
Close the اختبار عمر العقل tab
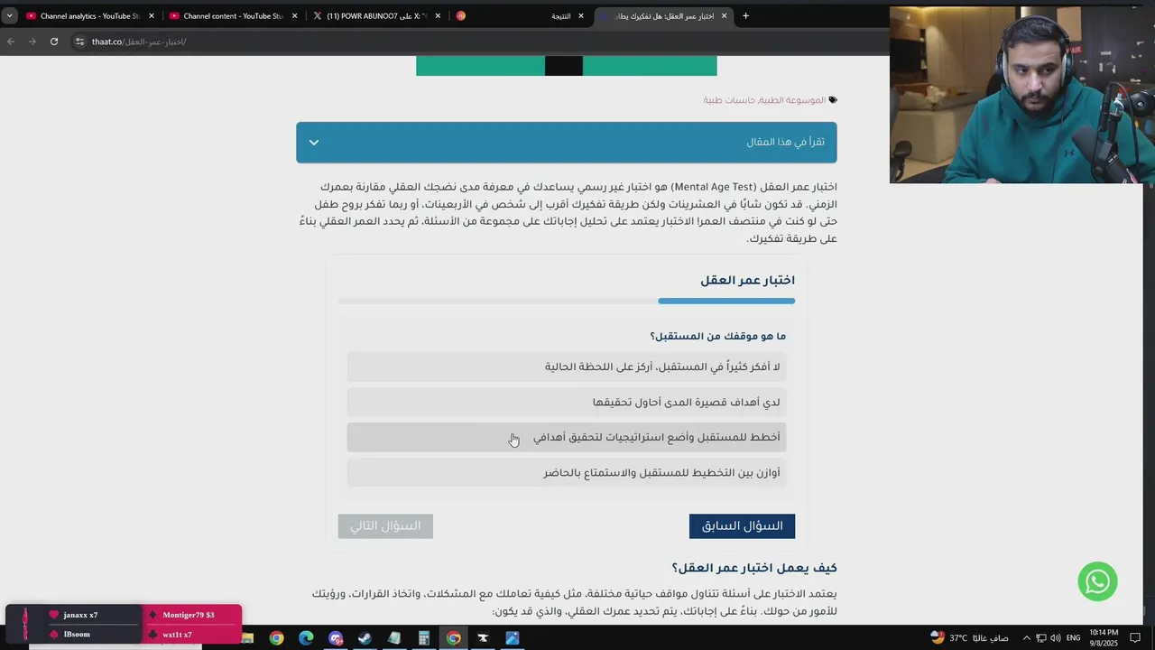click(724, 15)
